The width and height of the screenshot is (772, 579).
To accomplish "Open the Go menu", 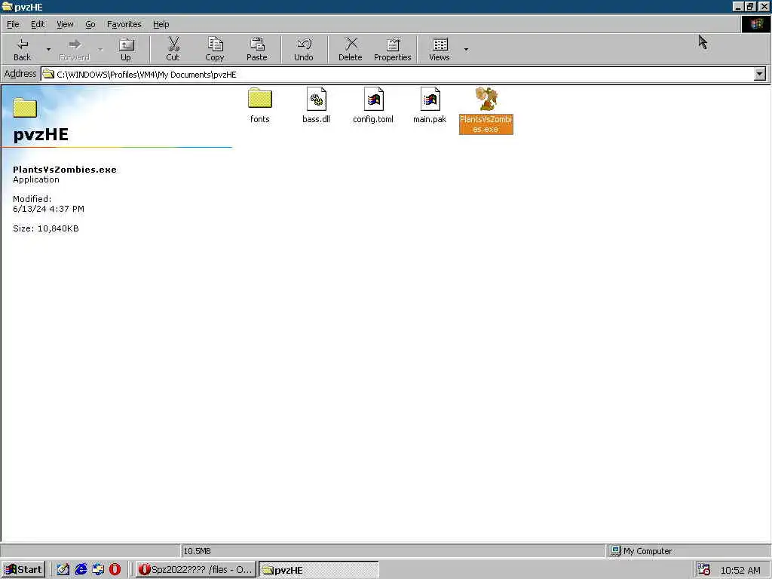I will pos(90,24).
